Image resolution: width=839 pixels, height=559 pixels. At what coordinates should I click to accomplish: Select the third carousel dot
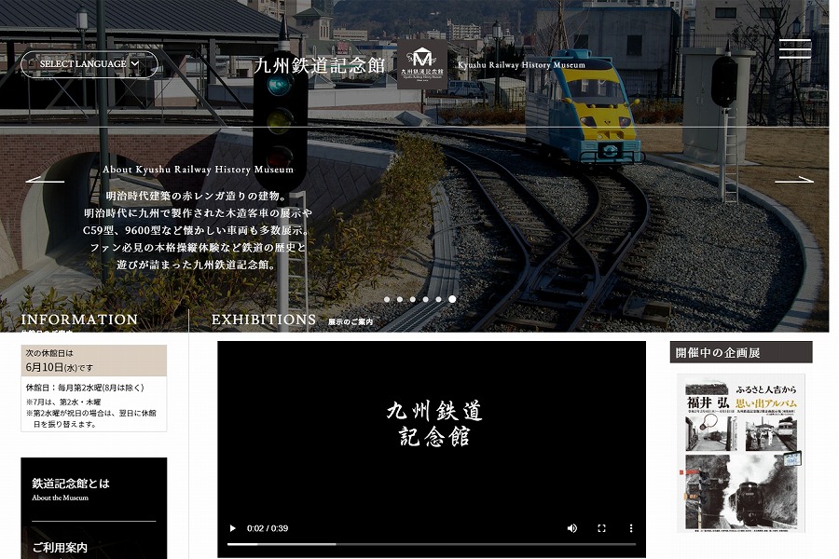tap(413, 300)
